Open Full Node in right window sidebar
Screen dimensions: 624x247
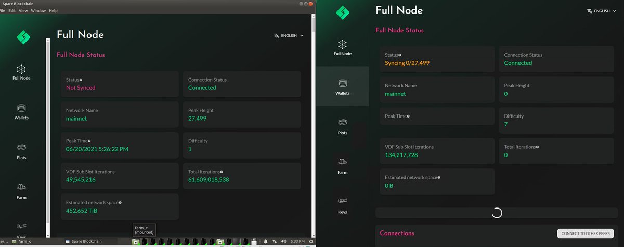tap(342, 48)
